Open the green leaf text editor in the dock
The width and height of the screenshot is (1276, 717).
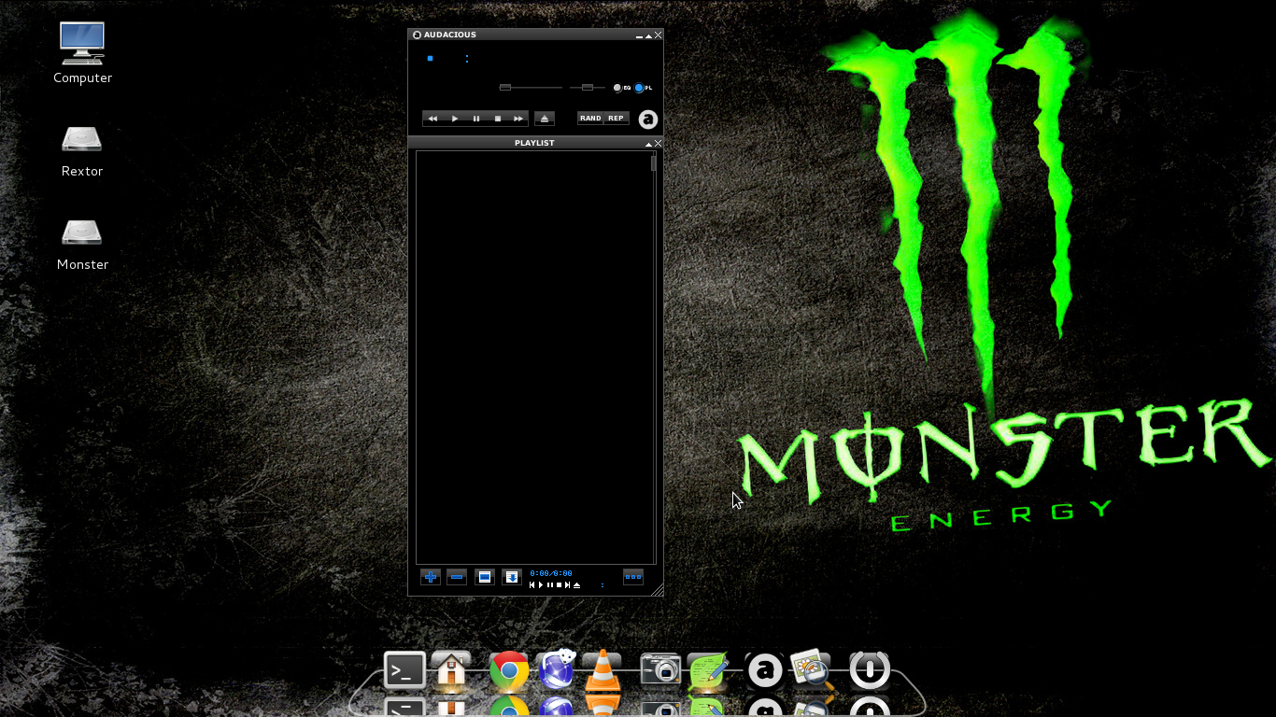[x=707, y=670]
